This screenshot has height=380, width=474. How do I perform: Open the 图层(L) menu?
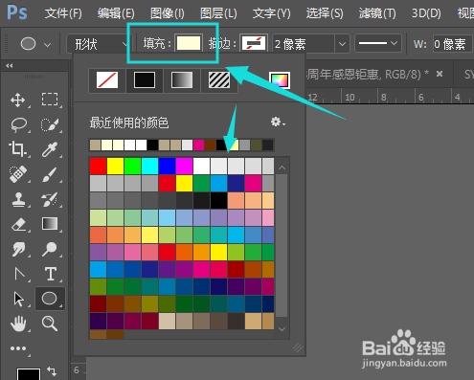click(218, 13)
